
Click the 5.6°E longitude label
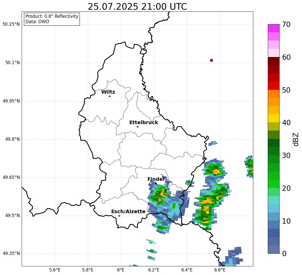coord(55,270)
